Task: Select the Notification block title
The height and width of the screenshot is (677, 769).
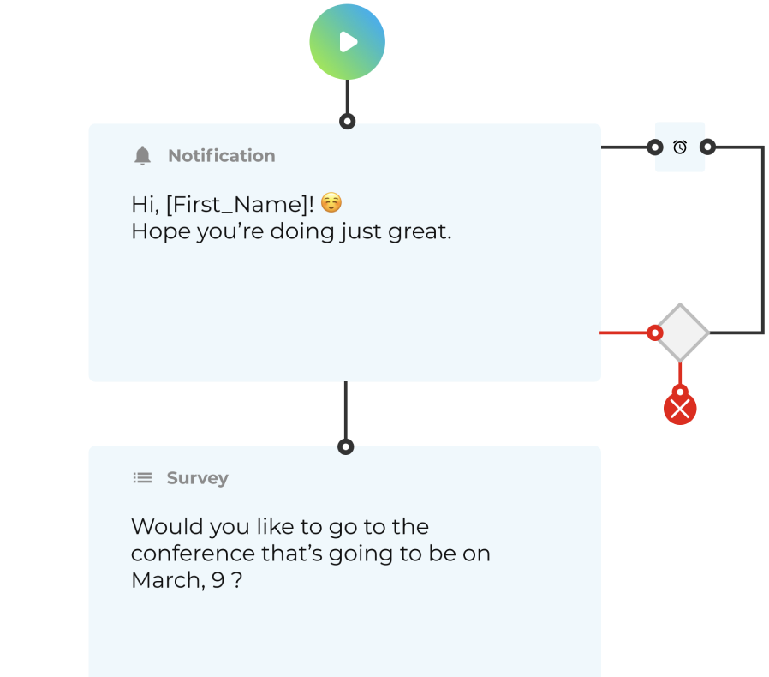Action: [221, 156]
